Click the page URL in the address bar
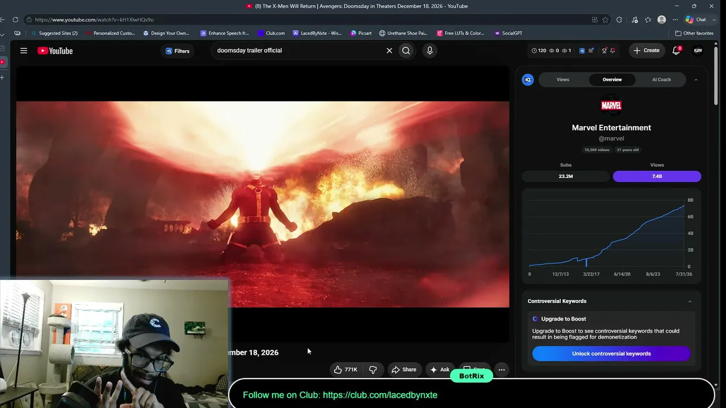This screenshot has height=408, width=726. [94, 20]
